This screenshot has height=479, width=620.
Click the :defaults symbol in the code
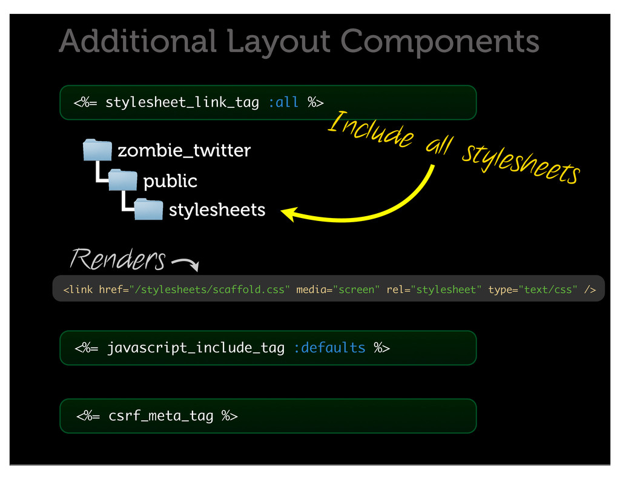[329, 348]
